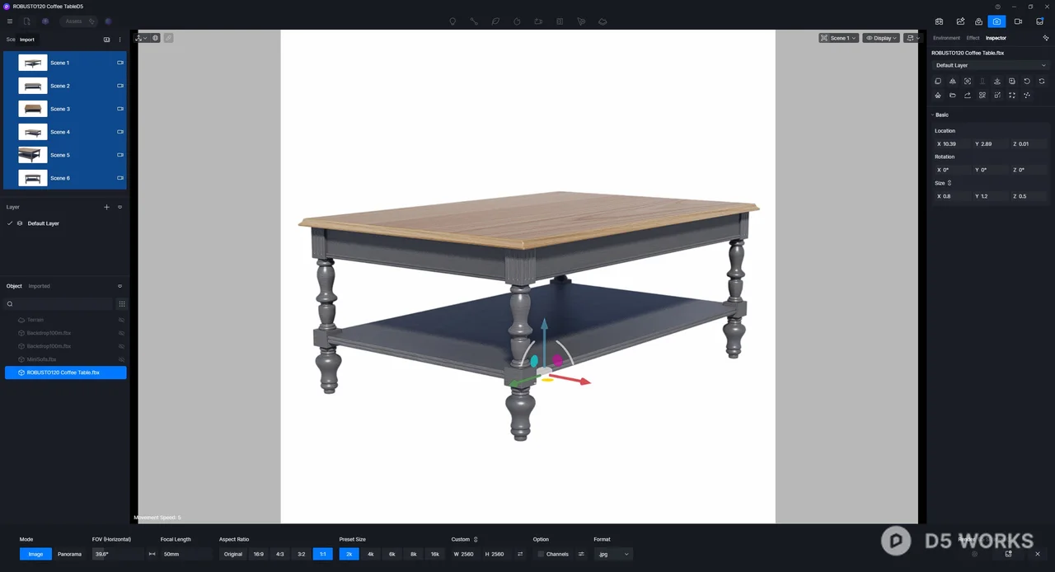Screen dimensions: 1055x572
Task: Select Panorama mode
Action: click(69, 554)
